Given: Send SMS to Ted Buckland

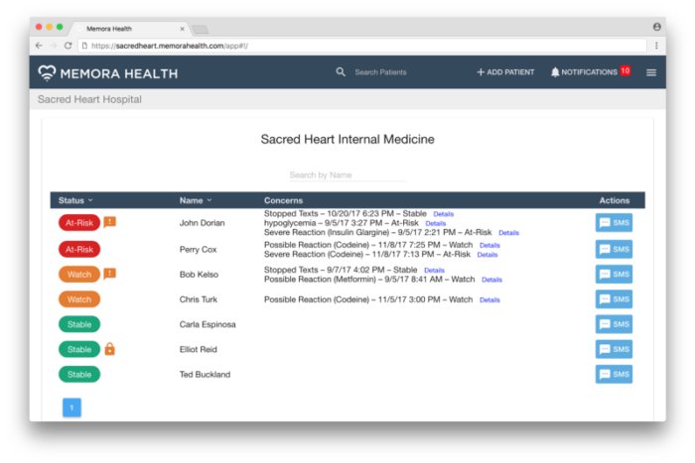Looking at the screenshot, I should pyautogui.click(x=614, y=374).
